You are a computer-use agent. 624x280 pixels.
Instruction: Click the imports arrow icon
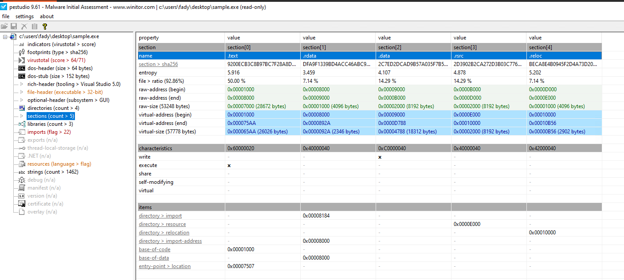tap(21, 132)
